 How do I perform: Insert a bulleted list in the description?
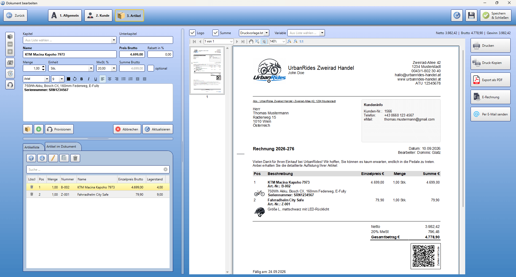coord(124,79)
